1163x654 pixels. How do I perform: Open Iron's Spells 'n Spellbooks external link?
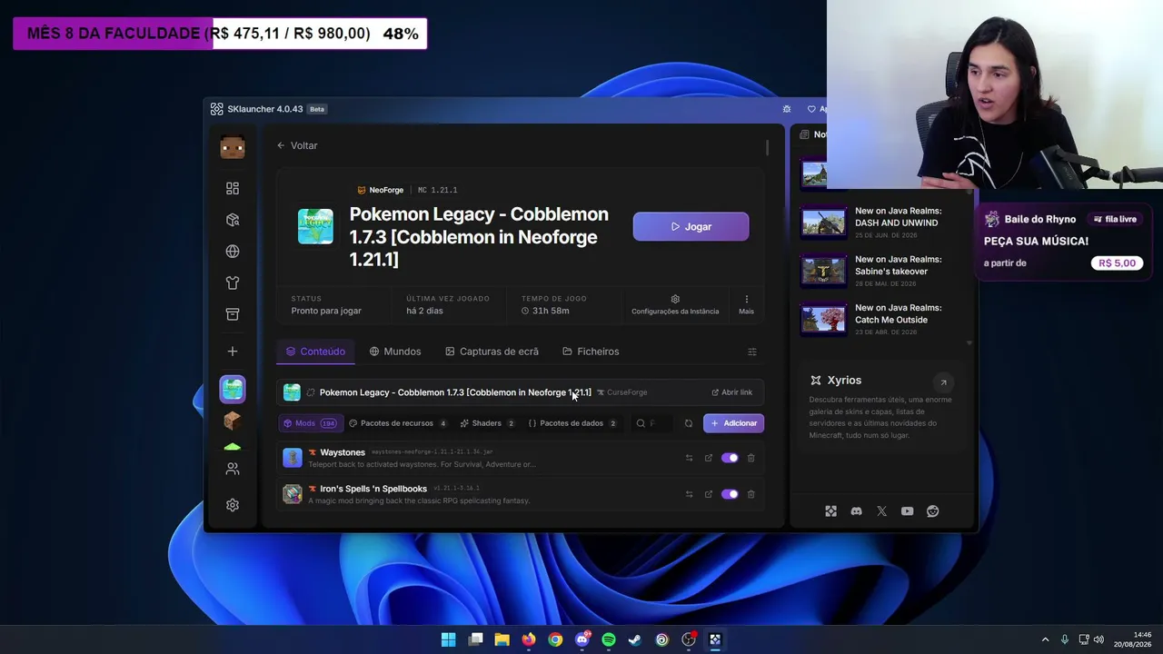tap(709, 494)
